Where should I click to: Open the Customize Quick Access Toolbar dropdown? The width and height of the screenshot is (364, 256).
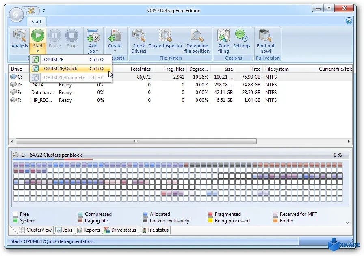pos(43,11)
